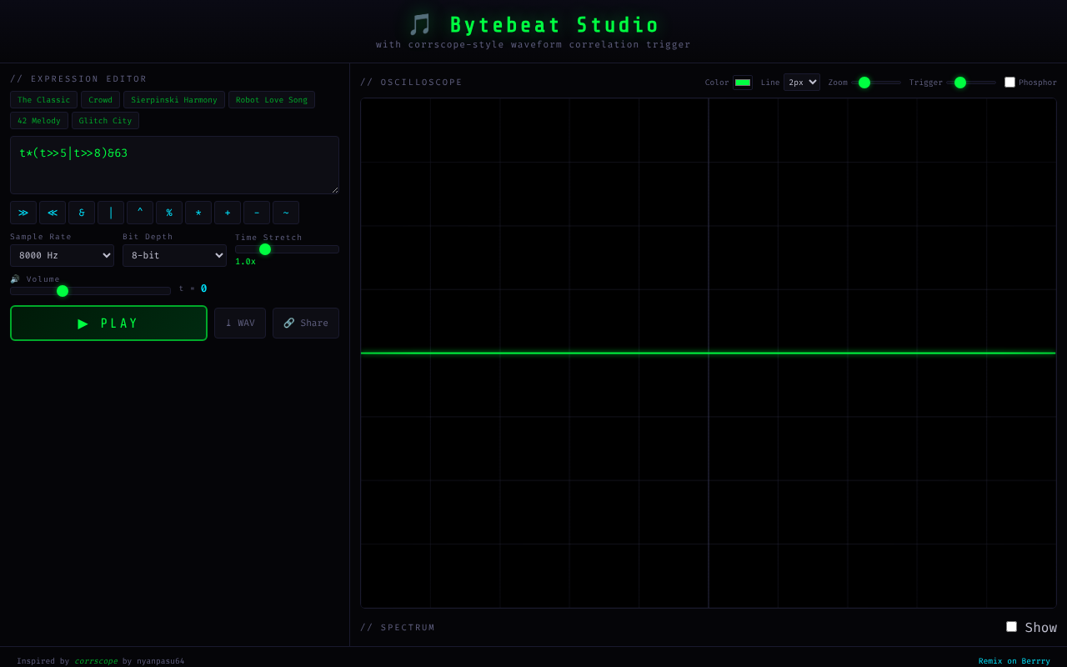Open the corrscope link in footer

click(x=96, y=661)
